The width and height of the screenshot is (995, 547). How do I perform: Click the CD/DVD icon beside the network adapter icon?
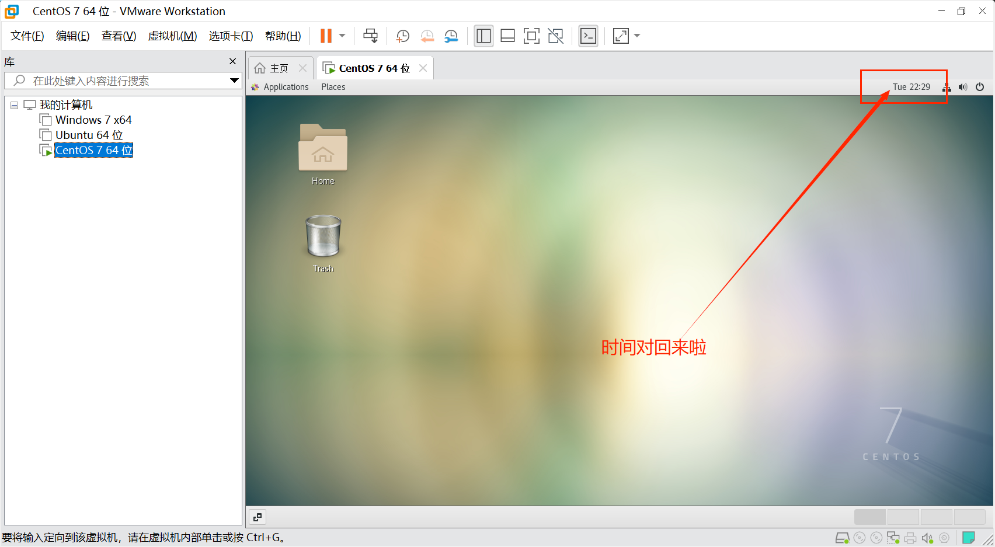pos(876,538)
